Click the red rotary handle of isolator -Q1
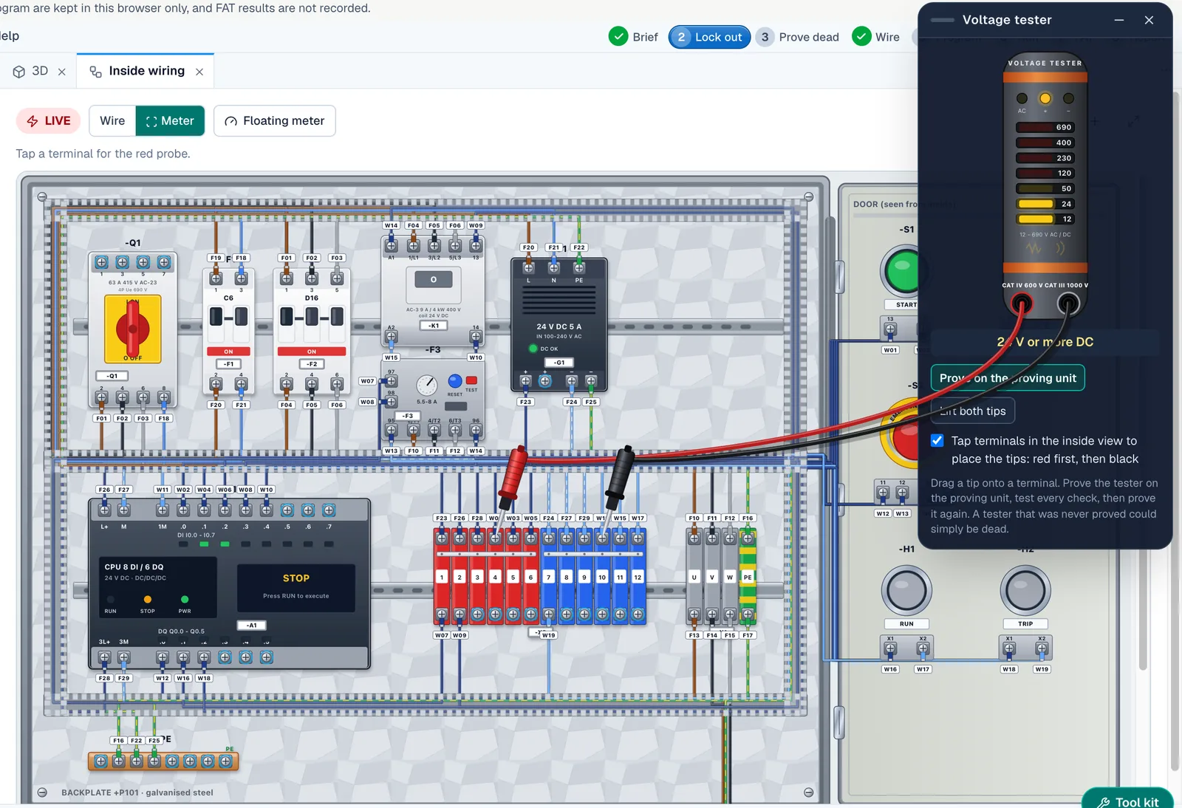Viewport: 1182px width, 808px height. tap(133, 328)
